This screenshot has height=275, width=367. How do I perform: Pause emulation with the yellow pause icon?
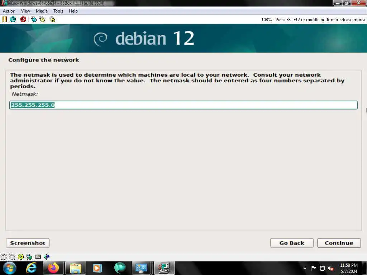(x=4, y=19)
